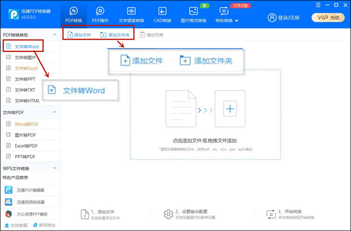Select Word转PDF in sidebar
The width and height of the screenshot is (351, 231).
tap(27, 124)
